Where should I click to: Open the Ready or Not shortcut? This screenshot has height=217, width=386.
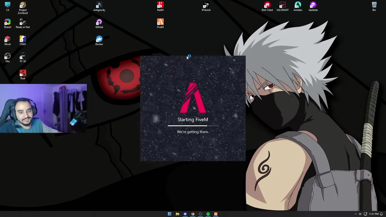(x=23, y=24)
